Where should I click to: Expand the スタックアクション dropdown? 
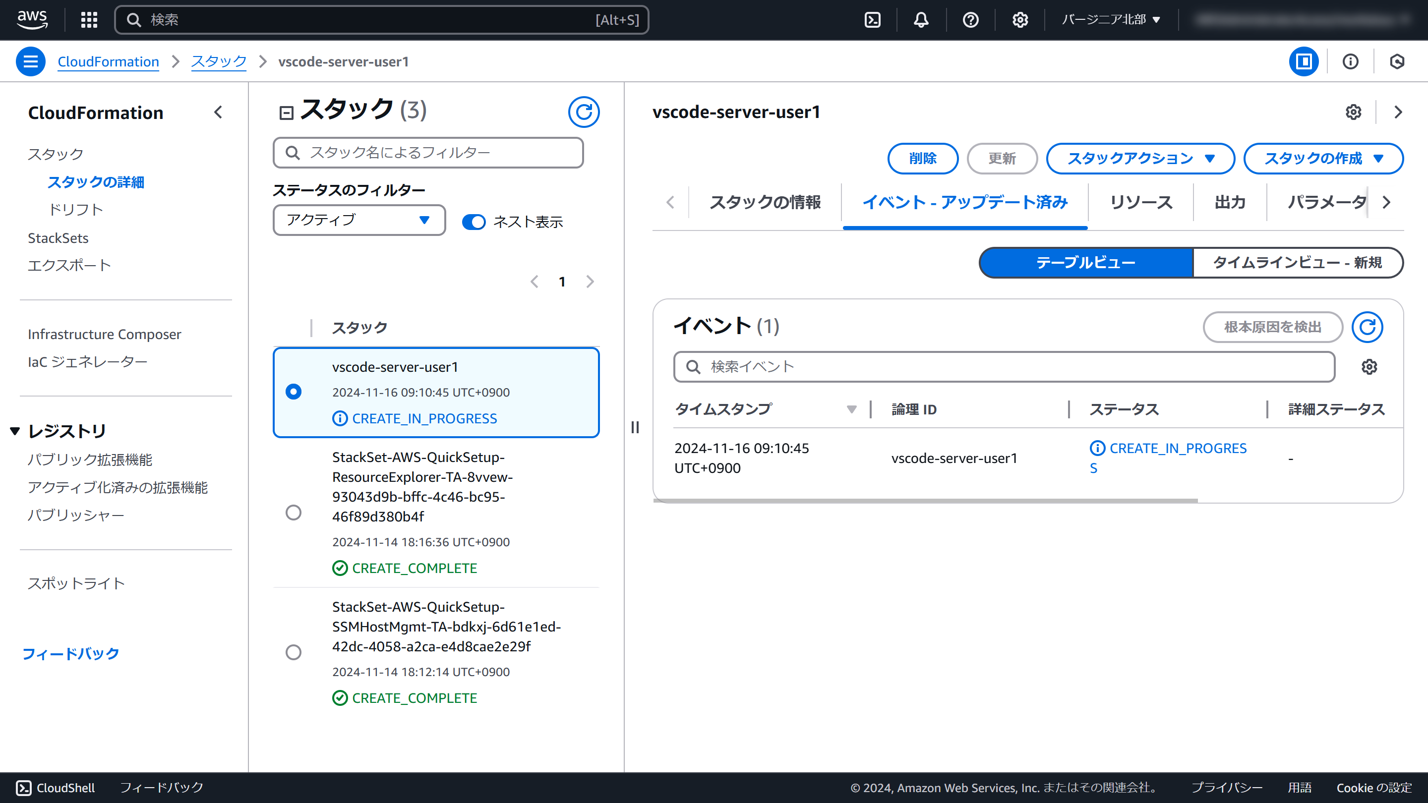click(1140, 159)
